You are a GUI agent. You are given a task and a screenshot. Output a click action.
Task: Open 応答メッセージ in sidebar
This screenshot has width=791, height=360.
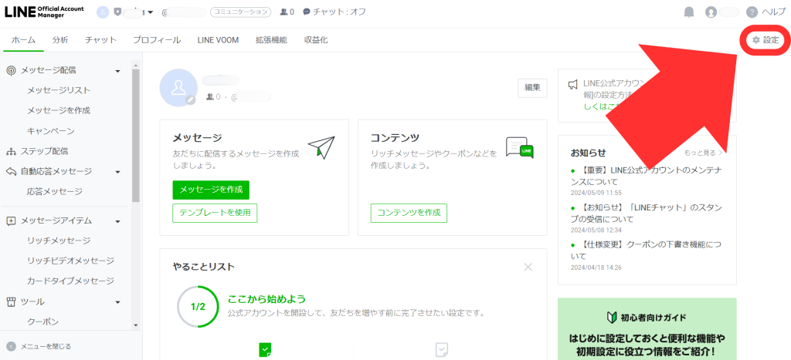pos(55,192)
